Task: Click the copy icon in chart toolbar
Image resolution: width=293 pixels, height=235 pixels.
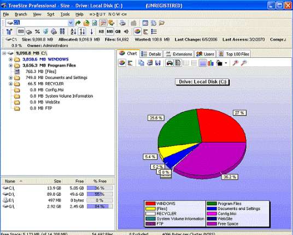Action: 141,63
